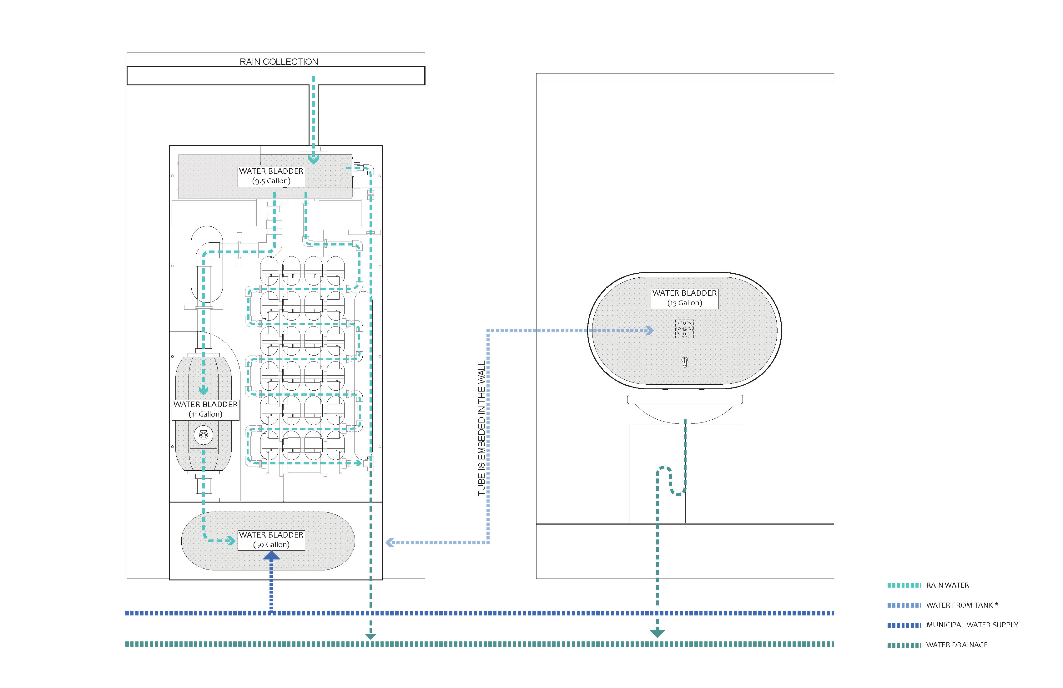Click the WATER FROM TANK legend swatch
The width and height of the screenshot is (1063, 688).
coord(904,605)
